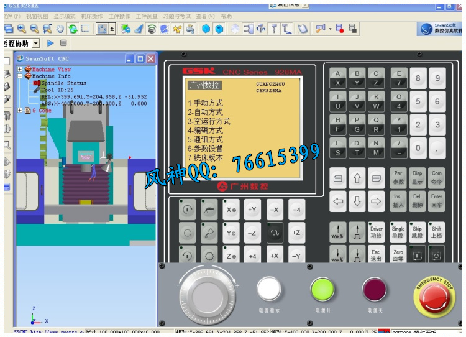Click the spindle clockwise rotation key
466x337 pixels.
(187, 210)
